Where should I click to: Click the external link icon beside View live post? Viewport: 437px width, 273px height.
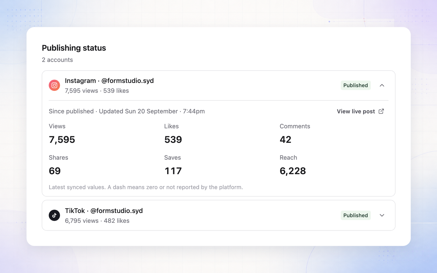coord(381,111)
